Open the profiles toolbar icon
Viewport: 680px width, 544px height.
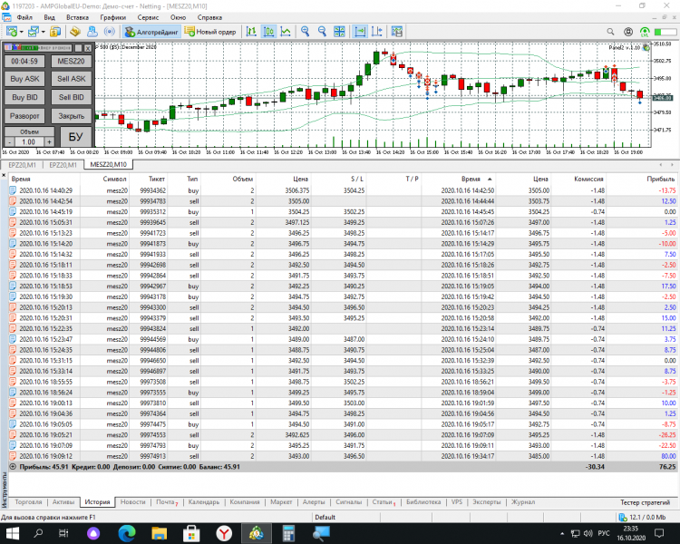point(34,31)
